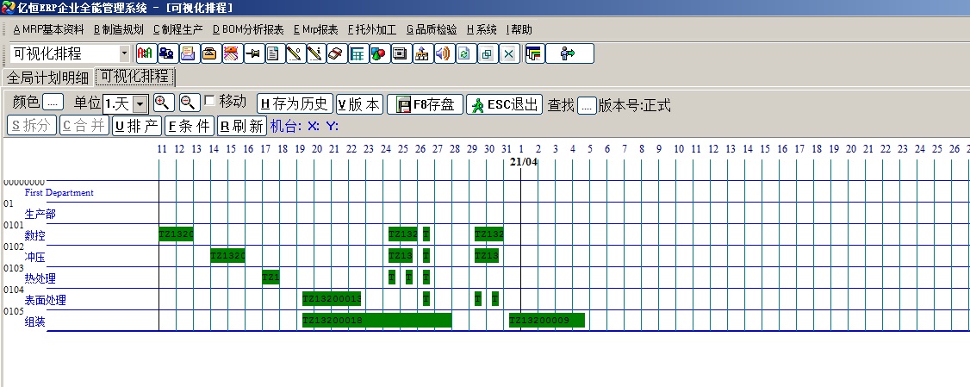
Task: Select the 热处理 bar on day 17
Action: click(271, 278)
